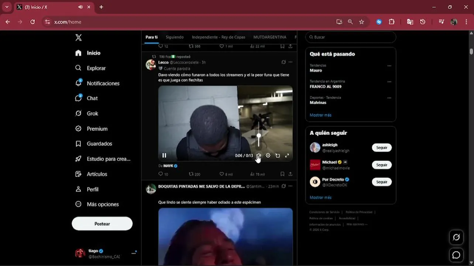The height and width of the screenshot is (266, 474).
Task: Share Lecco's post
Action: click(291, 174)
